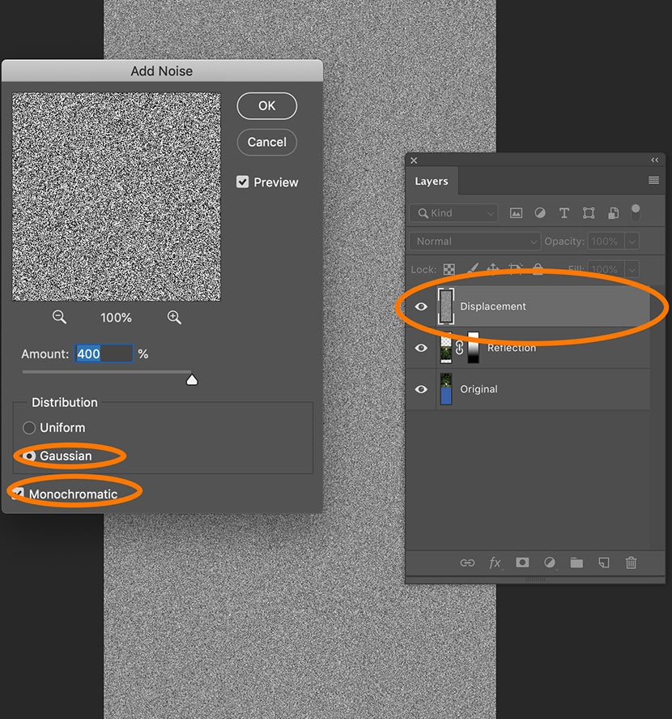The image size is (672, 719).
Task: Open the Normal blend mode dropdown
Action: point(474,242)
